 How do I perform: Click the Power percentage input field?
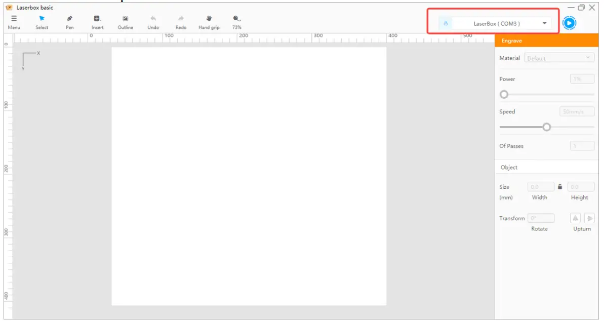pyautogui.click(x=582, y=79)
